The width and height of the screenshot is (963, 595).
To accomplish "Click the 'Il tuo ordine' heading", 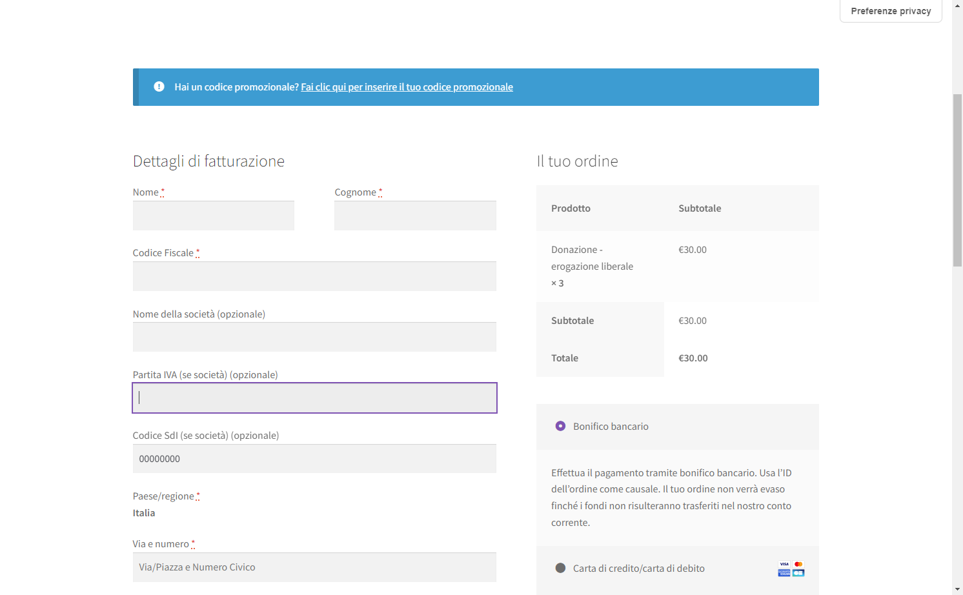I will pos(577,161).
